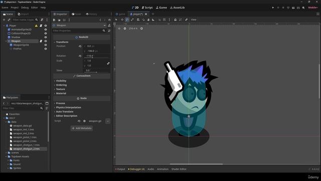The image size is (321, 181).
Task: Open the Scene menu
Action: pyautogui.click(x=5, y=8)
